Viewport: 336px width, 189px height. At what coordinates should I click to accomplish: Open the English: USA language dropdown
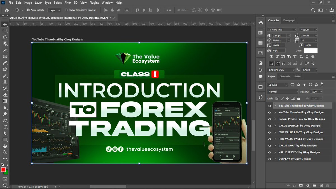pyautogui.click(x=281, y=70)
